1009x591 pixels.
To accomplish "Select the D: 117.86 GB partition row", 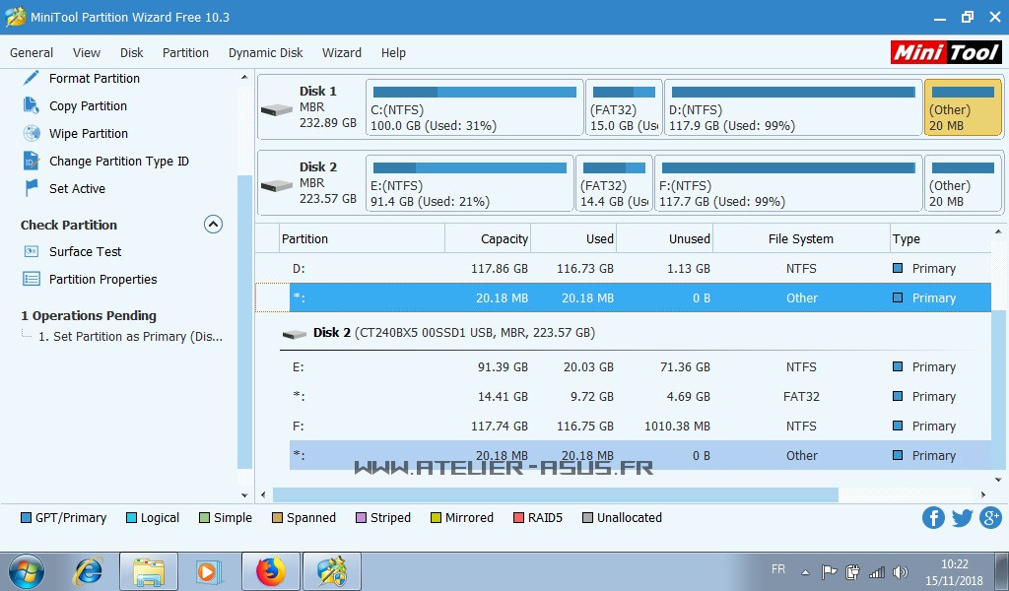I will coord(623,268).
